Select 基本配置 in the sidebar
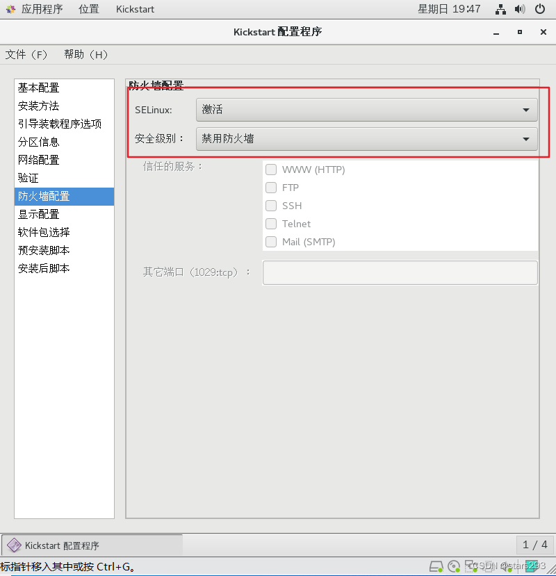The height and width of the screenshot is (576, 556). pos(65,88)
